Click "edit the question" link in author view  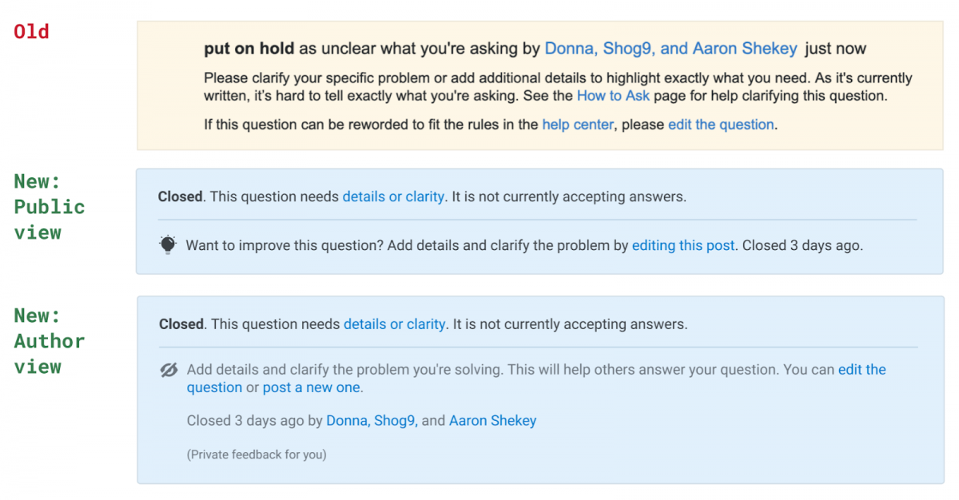click(536, 379)
